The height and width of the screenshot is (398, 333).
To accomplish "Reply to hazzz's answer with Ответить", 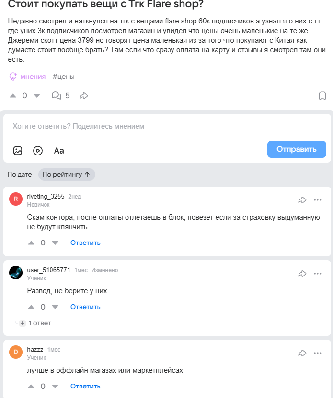I will [85, 387].
